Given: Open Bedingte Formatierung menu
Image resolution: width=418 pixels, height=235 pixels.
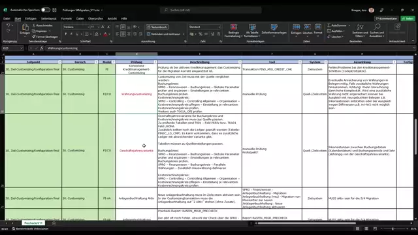Looking at the screenshot, I should click(x=234, y=31).
